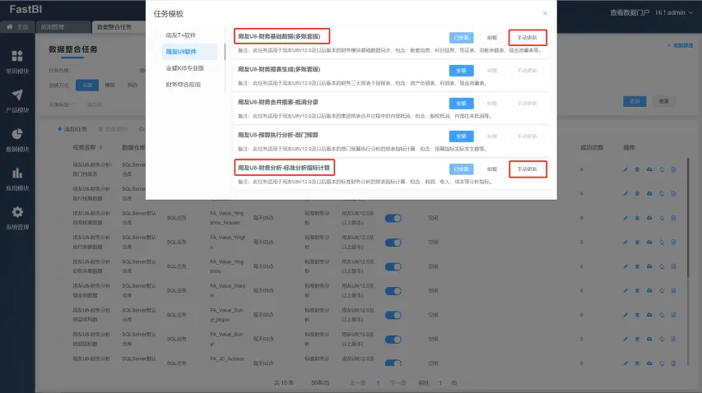Click 手动更新 for 用友U8-财务基础数据
The height and width of the screenshot is (393, 702).
528,38
